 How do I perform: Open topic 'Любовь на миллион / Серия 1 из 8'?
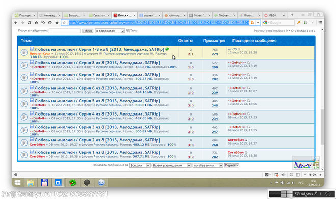[x=97, y=152]
